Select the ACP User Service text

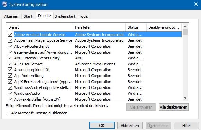28,64
